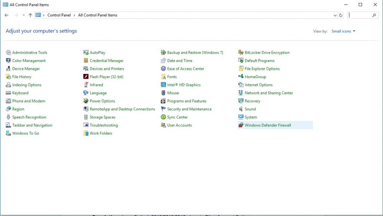This screenshot has width=383, height=216.
Task: Expand chevron before Control Panel breadcrumb
Action: [44, 15]
